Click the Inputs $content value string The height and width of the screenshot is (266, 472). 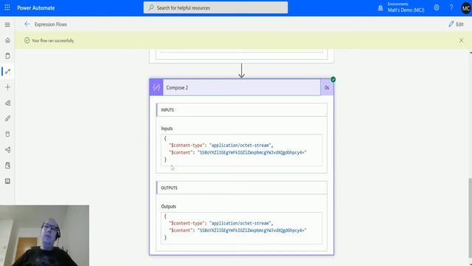251,153
